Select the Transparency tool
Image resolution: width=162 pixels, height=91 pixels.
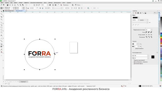2,47
